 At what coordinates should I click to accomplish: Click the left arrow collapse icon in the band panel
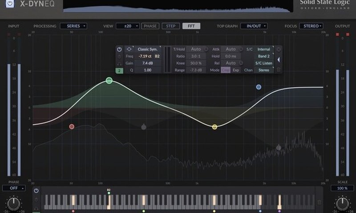click(279, 59)
